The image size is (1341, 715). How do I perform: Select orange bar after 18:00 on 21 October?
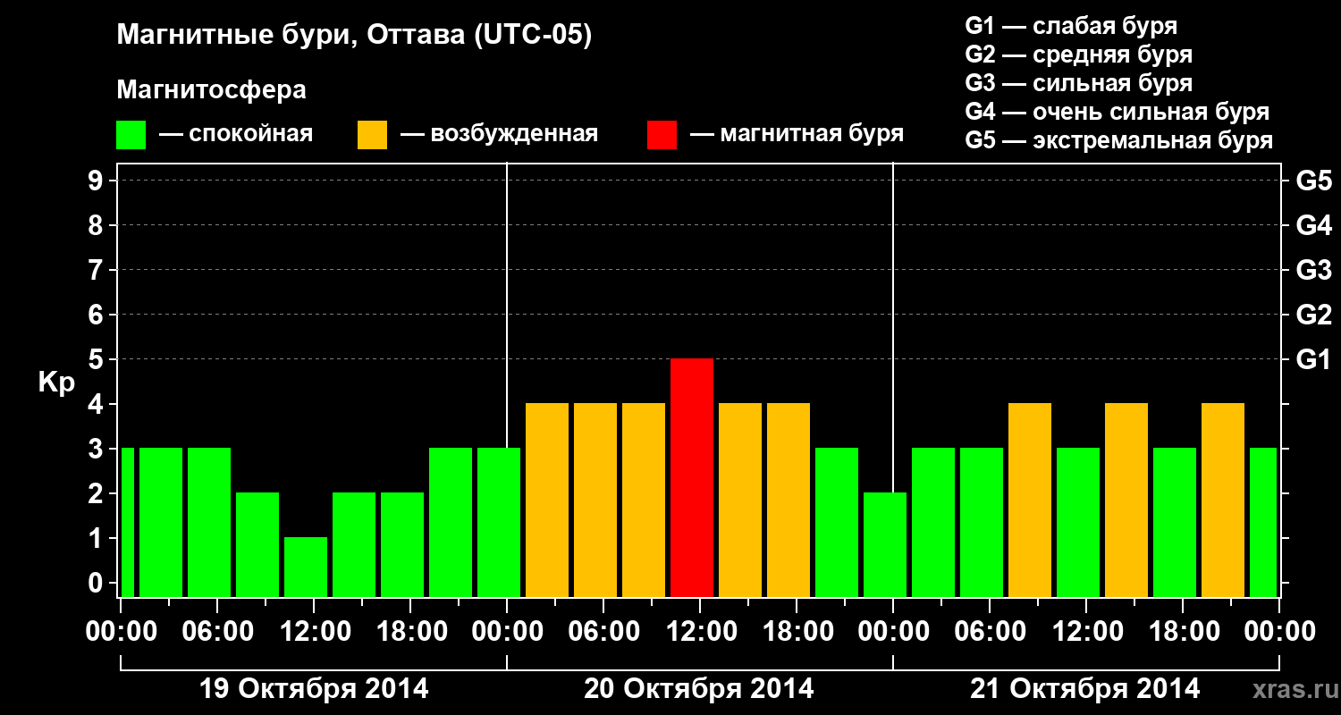pyautogui.click(x=1223, y=500)
